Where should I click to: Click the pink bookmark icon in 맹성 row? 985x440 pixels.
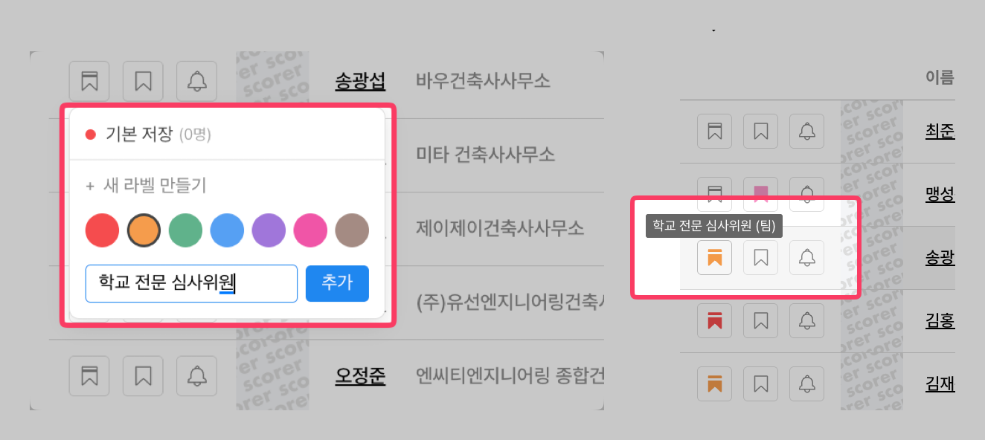click(x=760, y=195)
